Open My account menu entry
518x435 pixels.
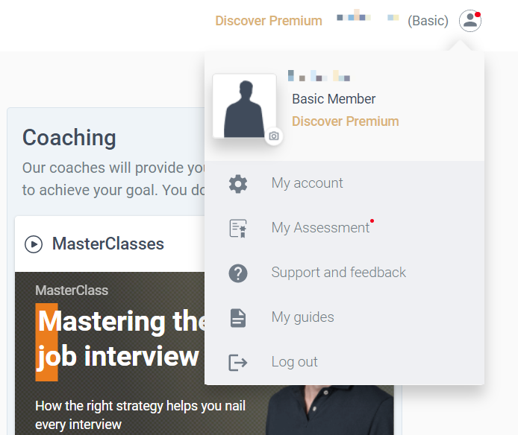(344, 183)
